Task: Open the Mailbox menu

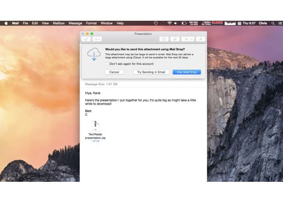Action: point(59,23)
